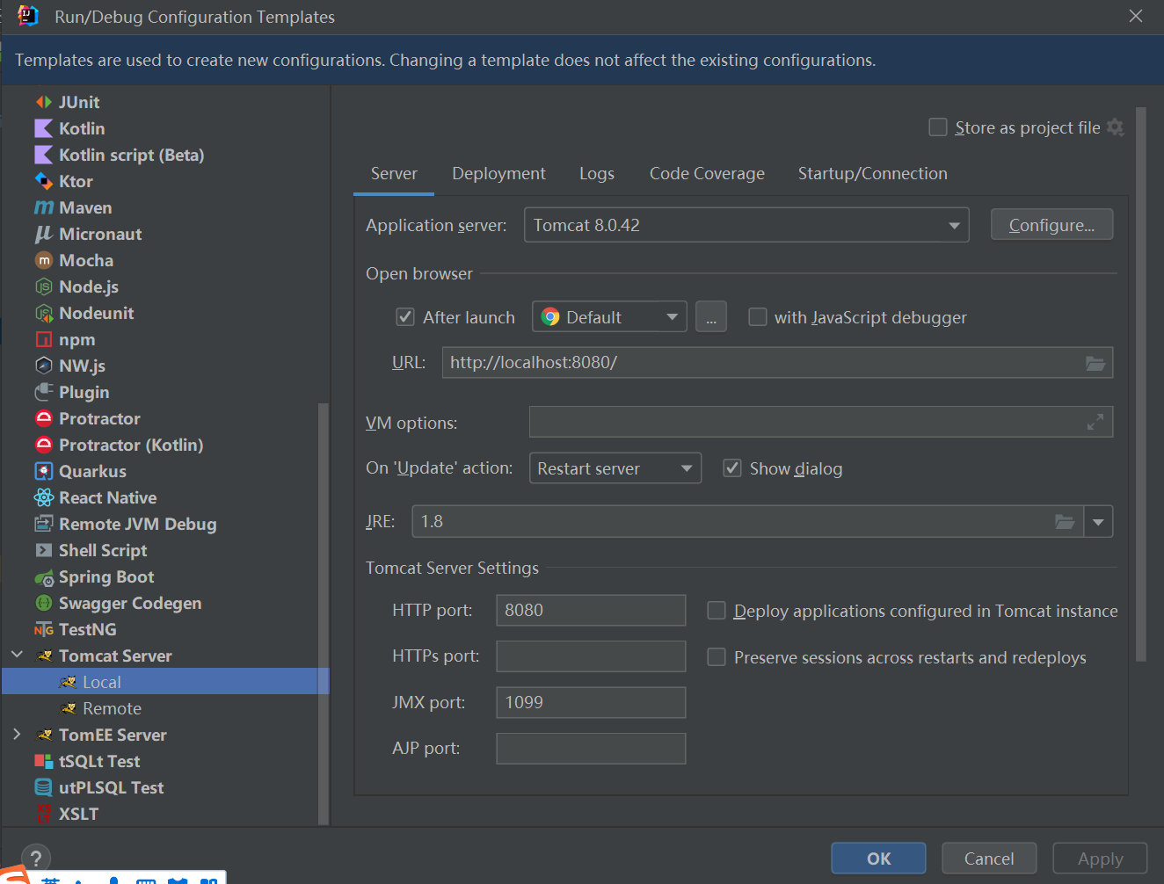Check Deploy applications configured in Tomcat instance
The image size is (1164, 884).
tap(717, 611)
